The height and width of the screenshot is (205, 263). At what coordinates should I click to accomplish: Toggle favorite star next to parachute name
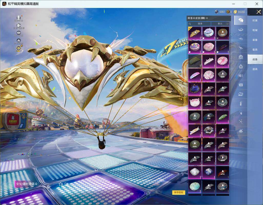point(61,184)
